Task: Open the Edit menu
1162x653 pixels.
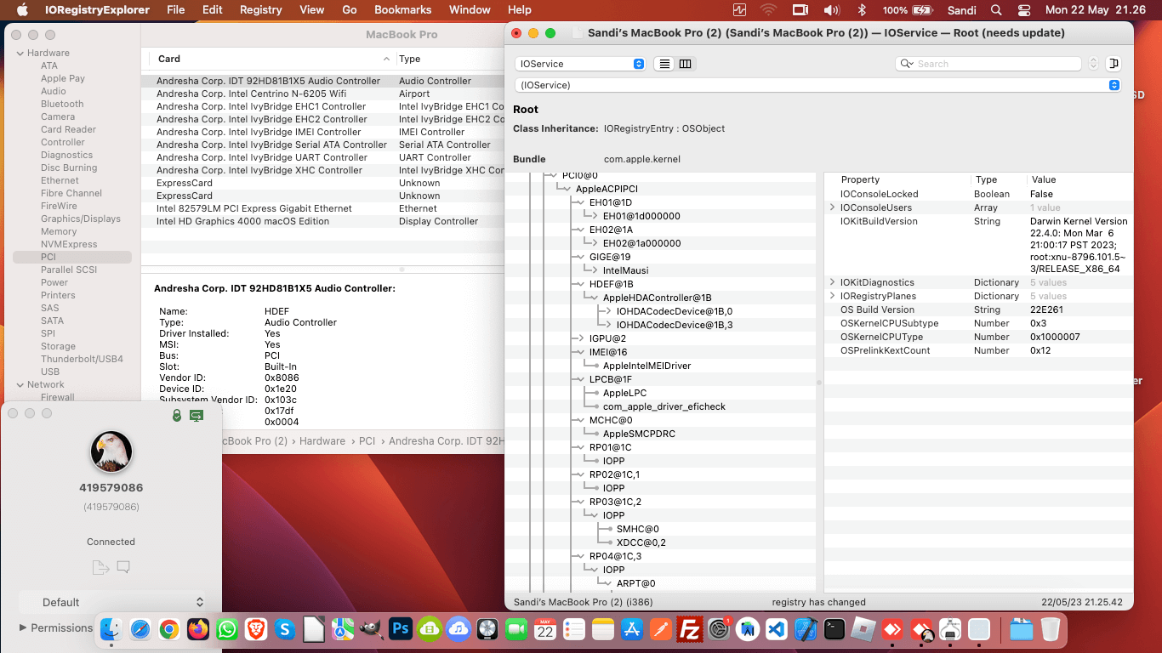Action: [x=213, y=10]
